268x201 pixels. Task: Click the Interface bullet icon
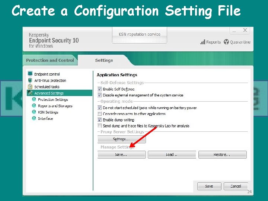click(x=34, y=118)
